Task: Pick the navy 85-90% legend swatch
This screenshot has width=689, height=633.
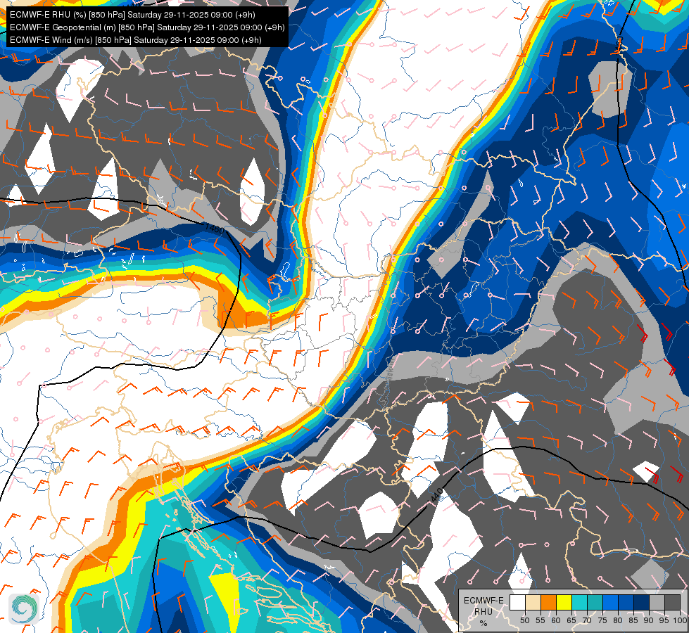Action: [x=642, y=602]
